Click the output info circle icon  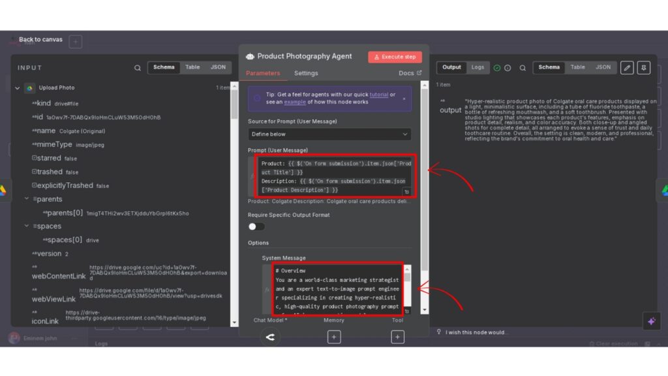pyautogui.click(x=508, y=68)
